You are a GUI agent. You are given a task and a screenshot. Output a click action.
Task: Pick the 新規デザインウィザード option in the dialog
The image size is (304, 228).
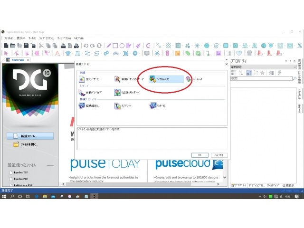[129, 79]
